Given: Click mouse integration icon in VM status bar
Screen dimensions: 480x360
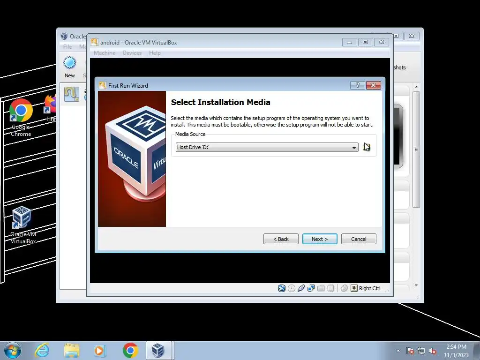Looking at the screenshot, I should tap(344, 288).
